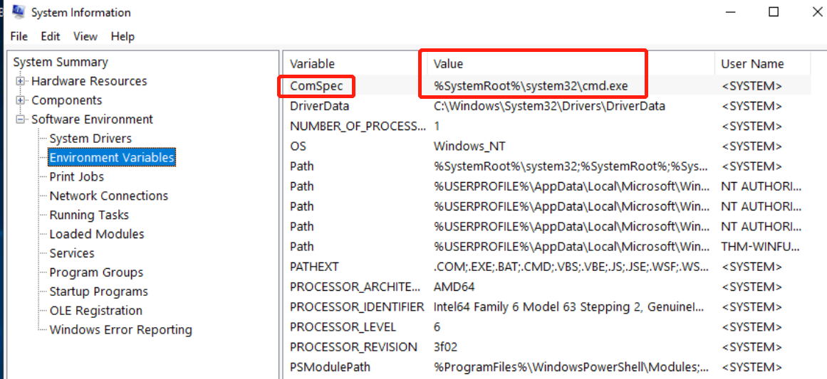
Task: Open the File menu
Action: point(19,36)
